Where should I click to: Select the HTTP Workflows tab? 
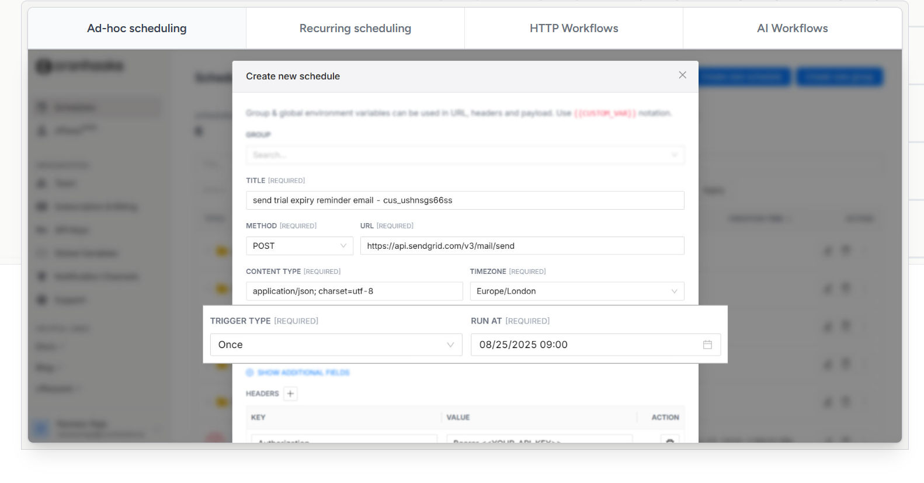pyautogui.click(x=574, y=28)
